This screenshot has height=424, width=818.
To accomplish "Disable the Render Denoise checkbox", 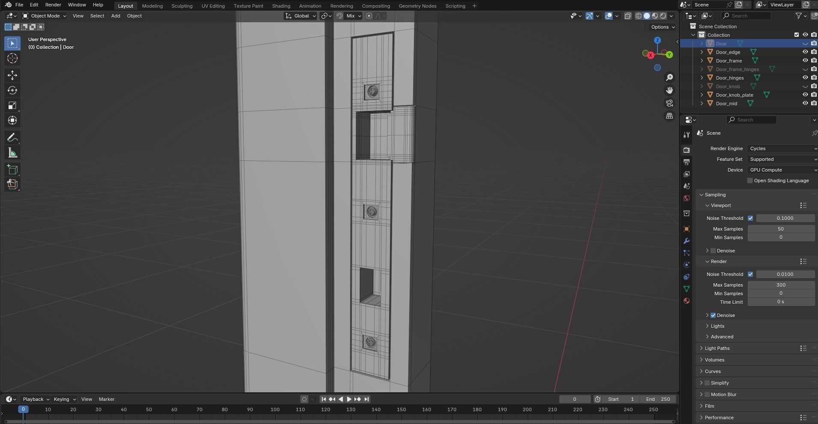I will [713, 315].
